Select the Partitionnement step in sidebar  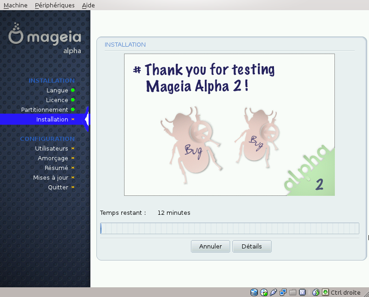tap(44, 109)
